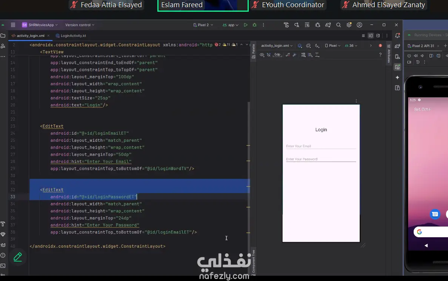Open Search Everywhere with the magnifier icon
Screen dimensions: 448x281
point(339,25)
